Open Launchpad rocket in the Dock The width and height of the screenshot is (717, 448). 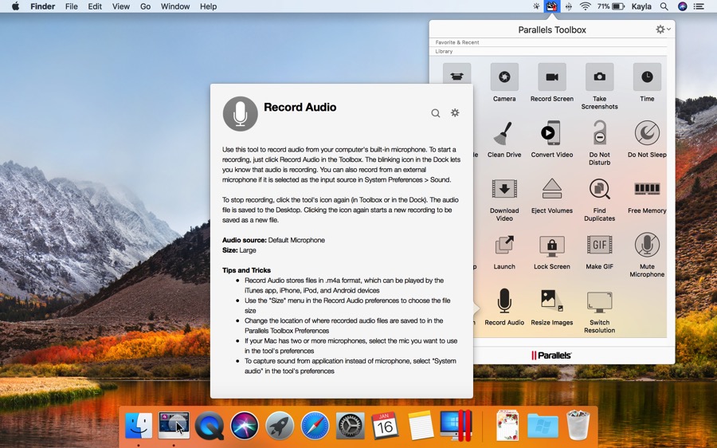click(x=280, y=426)
